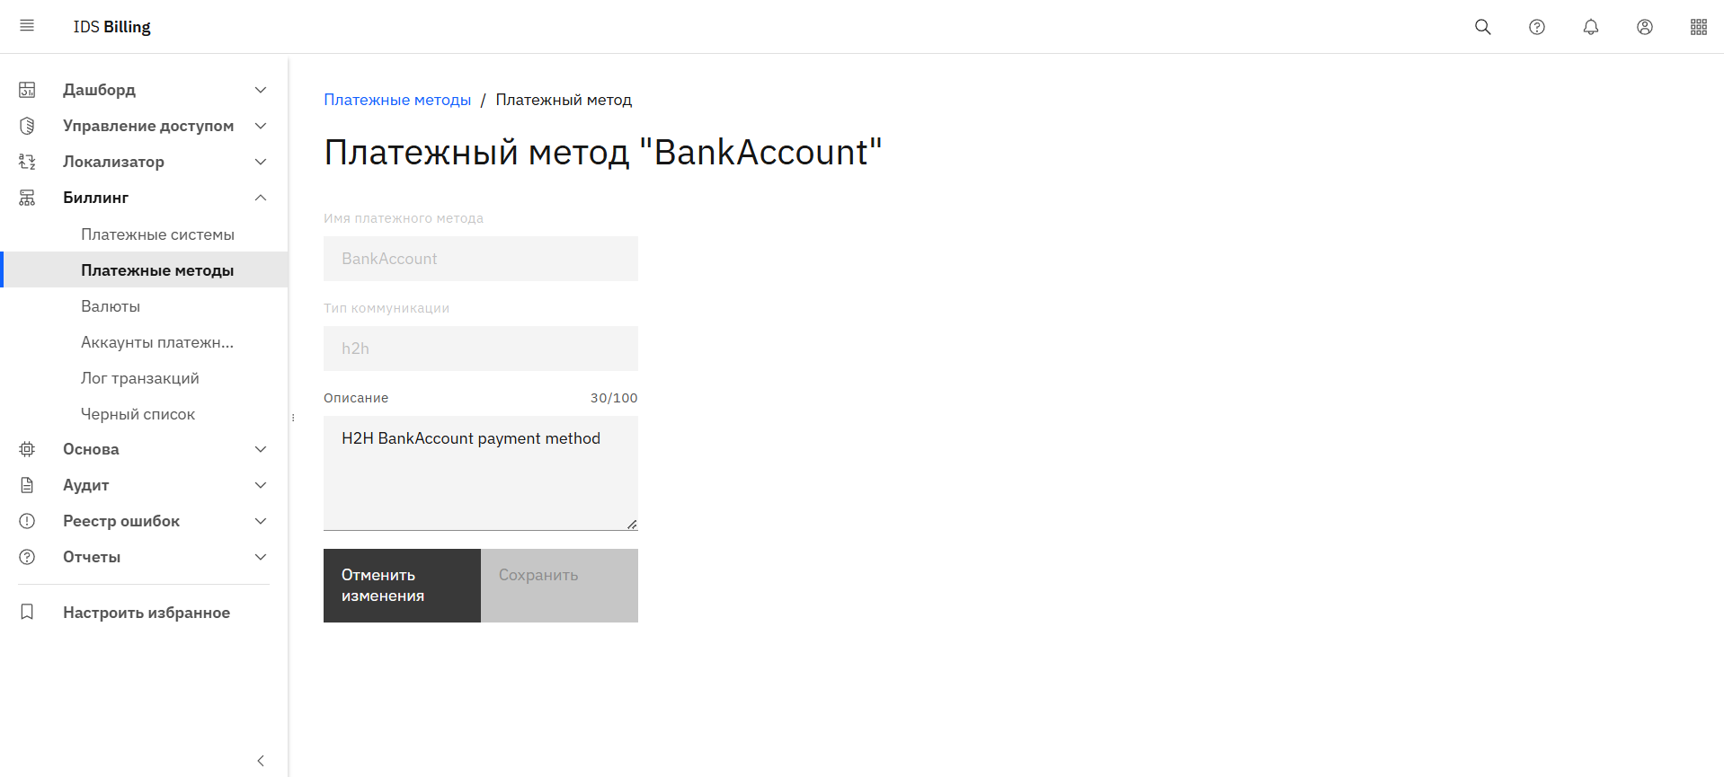Open Платежные системы menu item
Viewport: 1724px width, 777px height.
(157, 234)
